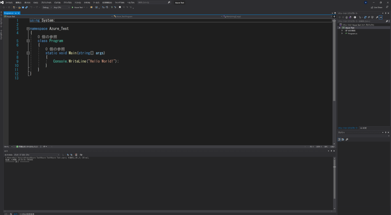Clear the output window contents
Screen dimensions: 391x215
(76, 155)
